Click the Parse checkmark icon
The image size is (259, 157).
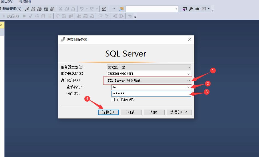point(30,16)
